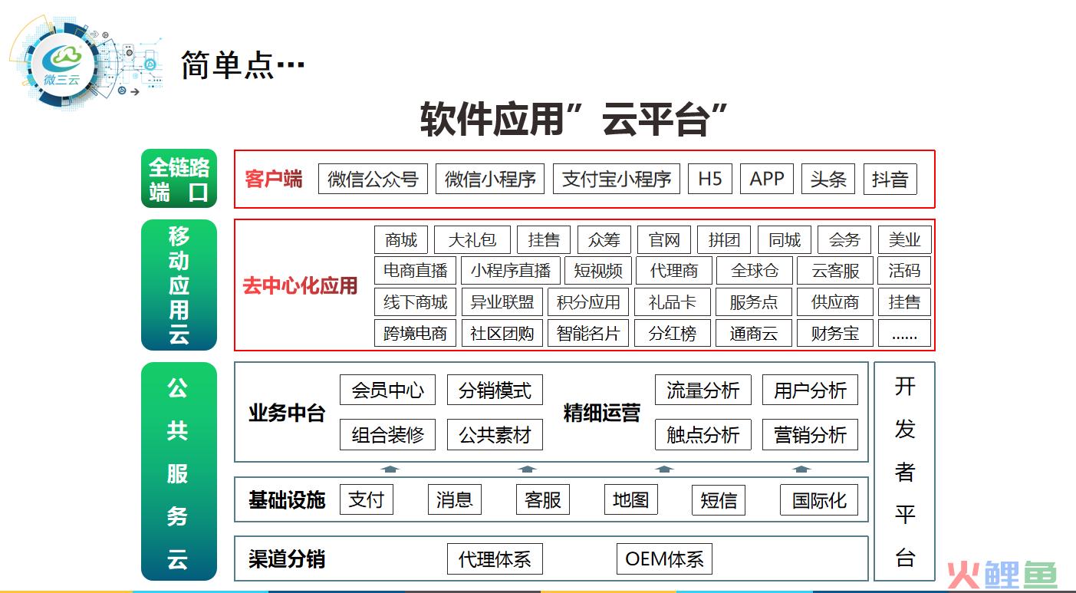Select the 代理商 box
The height and width of the screenshot is (593, 1076).
point(674,271)
